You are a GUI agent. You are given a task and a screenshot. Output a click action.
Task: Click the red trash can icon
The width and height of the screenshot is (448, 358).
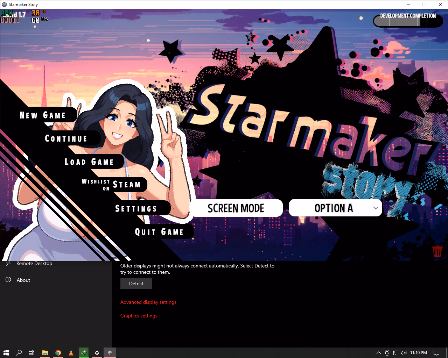pos(437,251)
